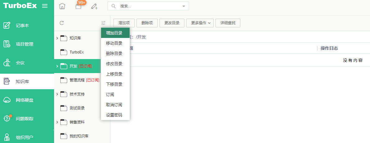This screenshot has height=143, width=370.
Task: Select the 我的知识库 folder in tree
Action: pos(79,136)
